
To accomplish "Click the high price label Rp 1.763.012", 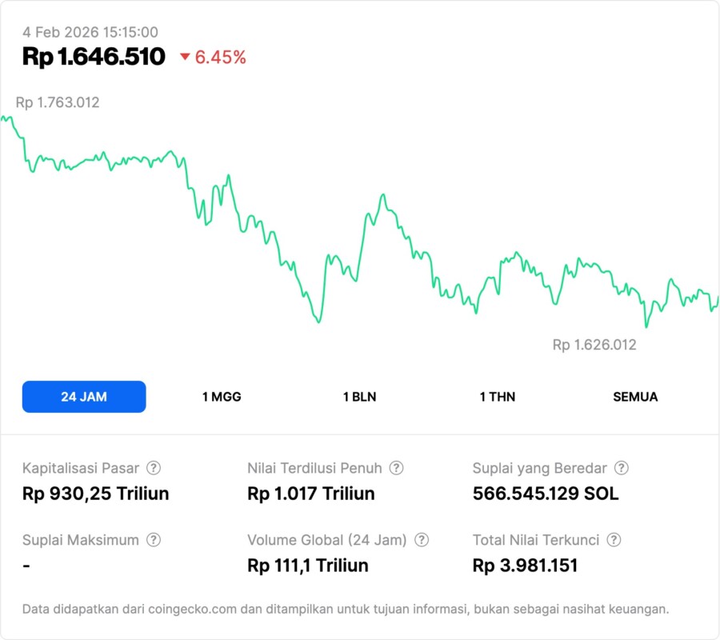I will (x=58, y=102).
